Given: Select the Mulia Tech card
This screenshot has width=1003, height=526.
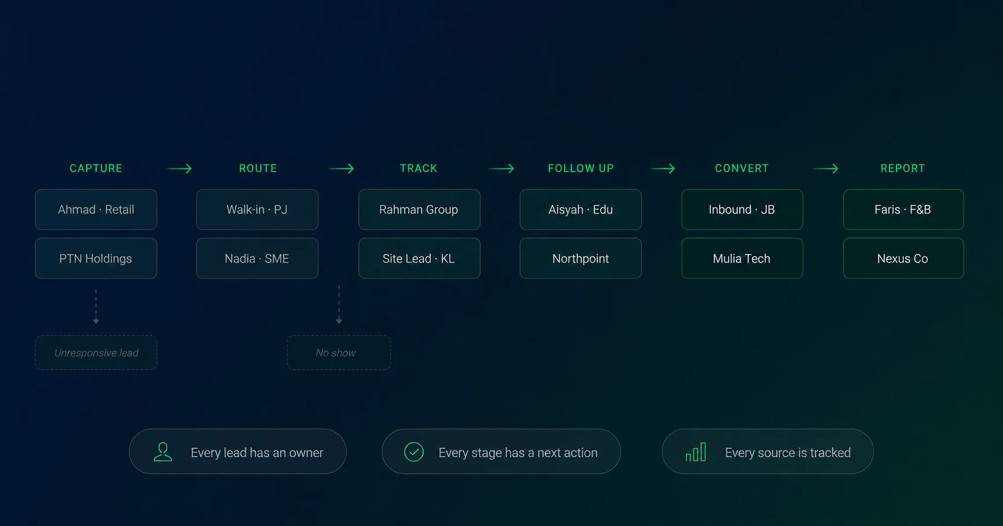Looking at the screenshot, I should point(742,258).
